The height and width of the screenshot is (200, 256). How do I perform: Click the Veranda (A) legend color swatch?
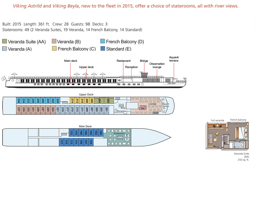point(4,48)
